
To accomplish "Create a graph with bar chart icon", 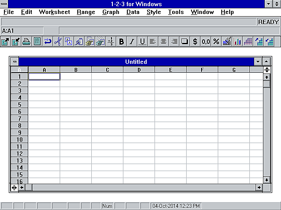I will [x=237, y=42].
